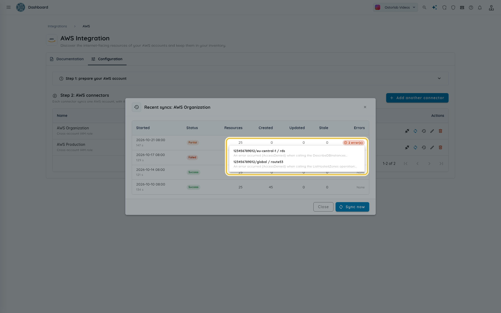Edit the AWS Organization connector
This screenshot has height=313, width=501.
(x=432, y=131)
